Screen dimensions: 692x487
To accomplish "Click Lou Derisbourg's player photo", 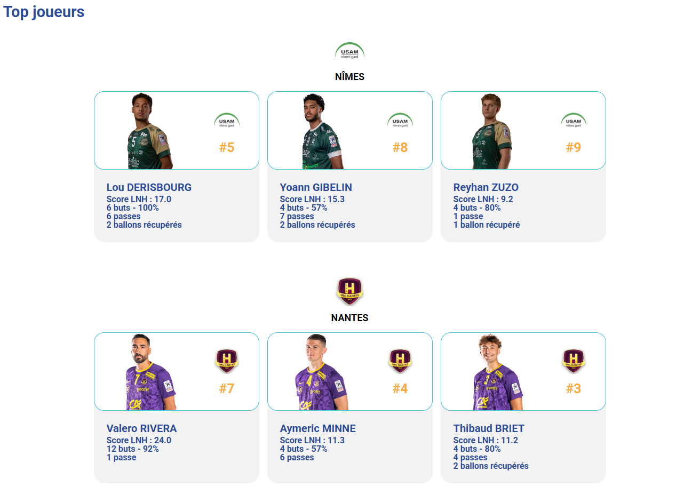I will (x=148, y=133).
